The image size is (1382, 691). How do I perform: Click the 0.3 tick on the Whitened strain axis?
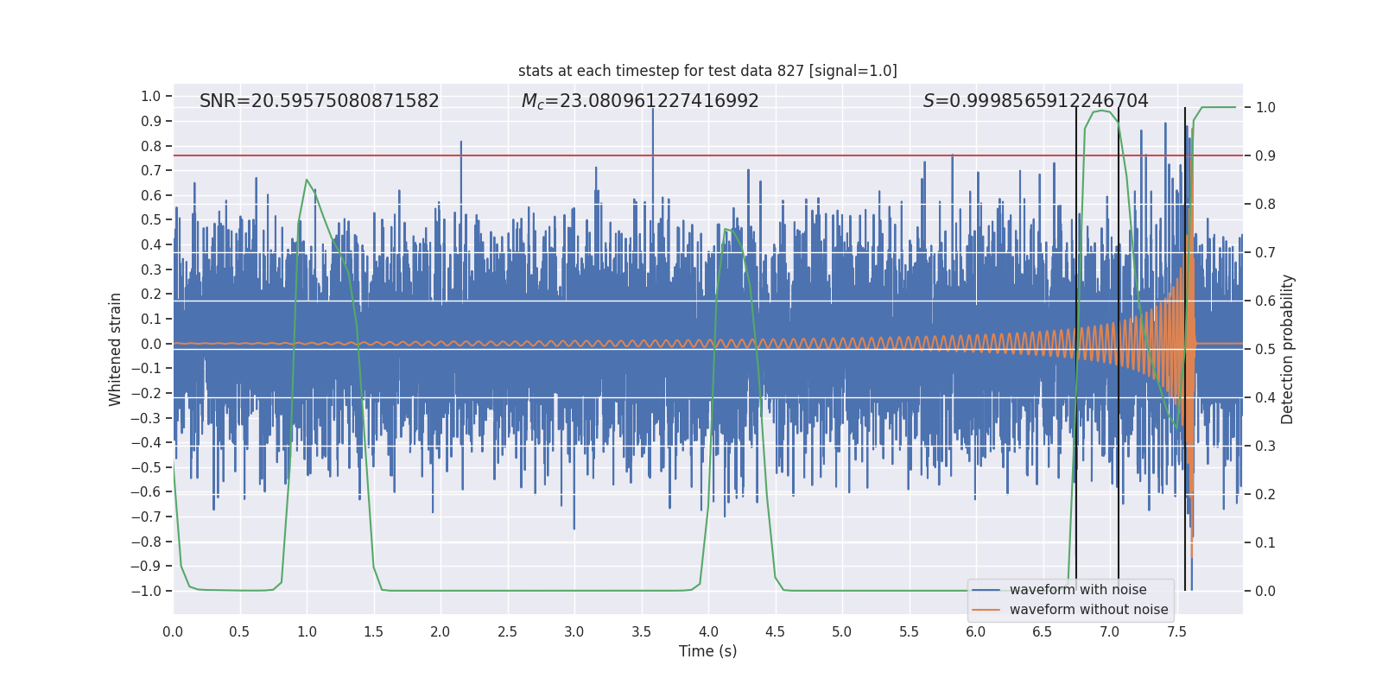151,269
